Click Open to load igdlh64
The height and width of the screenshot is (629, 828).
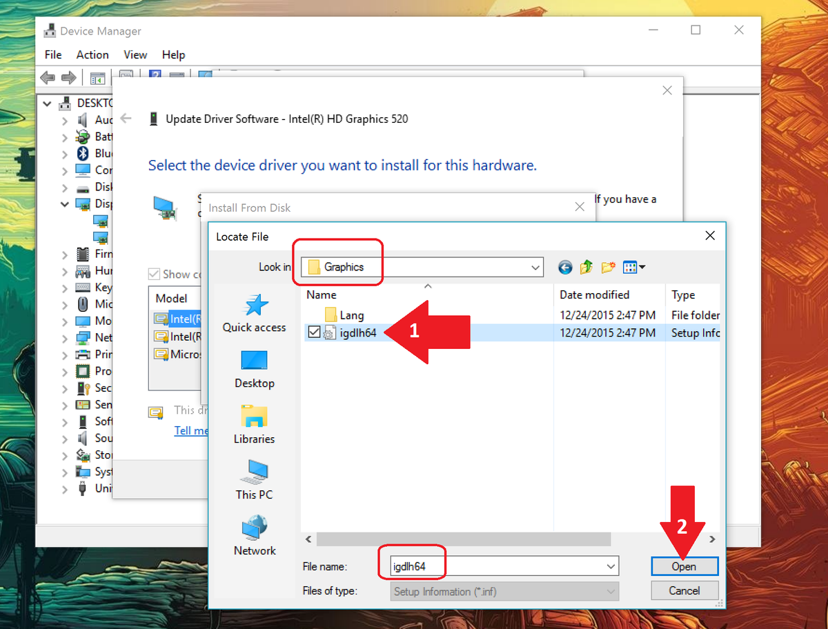[x=684, y=566]
